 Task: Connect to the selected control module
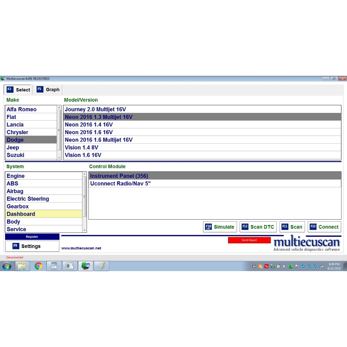pyautogui.click(x=324, y=227)
